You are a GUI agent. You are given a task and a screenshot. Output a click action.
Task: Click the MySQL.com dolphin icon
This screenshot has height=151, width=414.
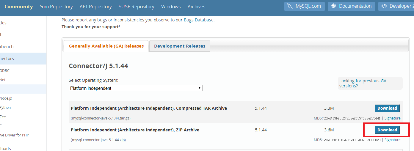(x=290, y=6)
